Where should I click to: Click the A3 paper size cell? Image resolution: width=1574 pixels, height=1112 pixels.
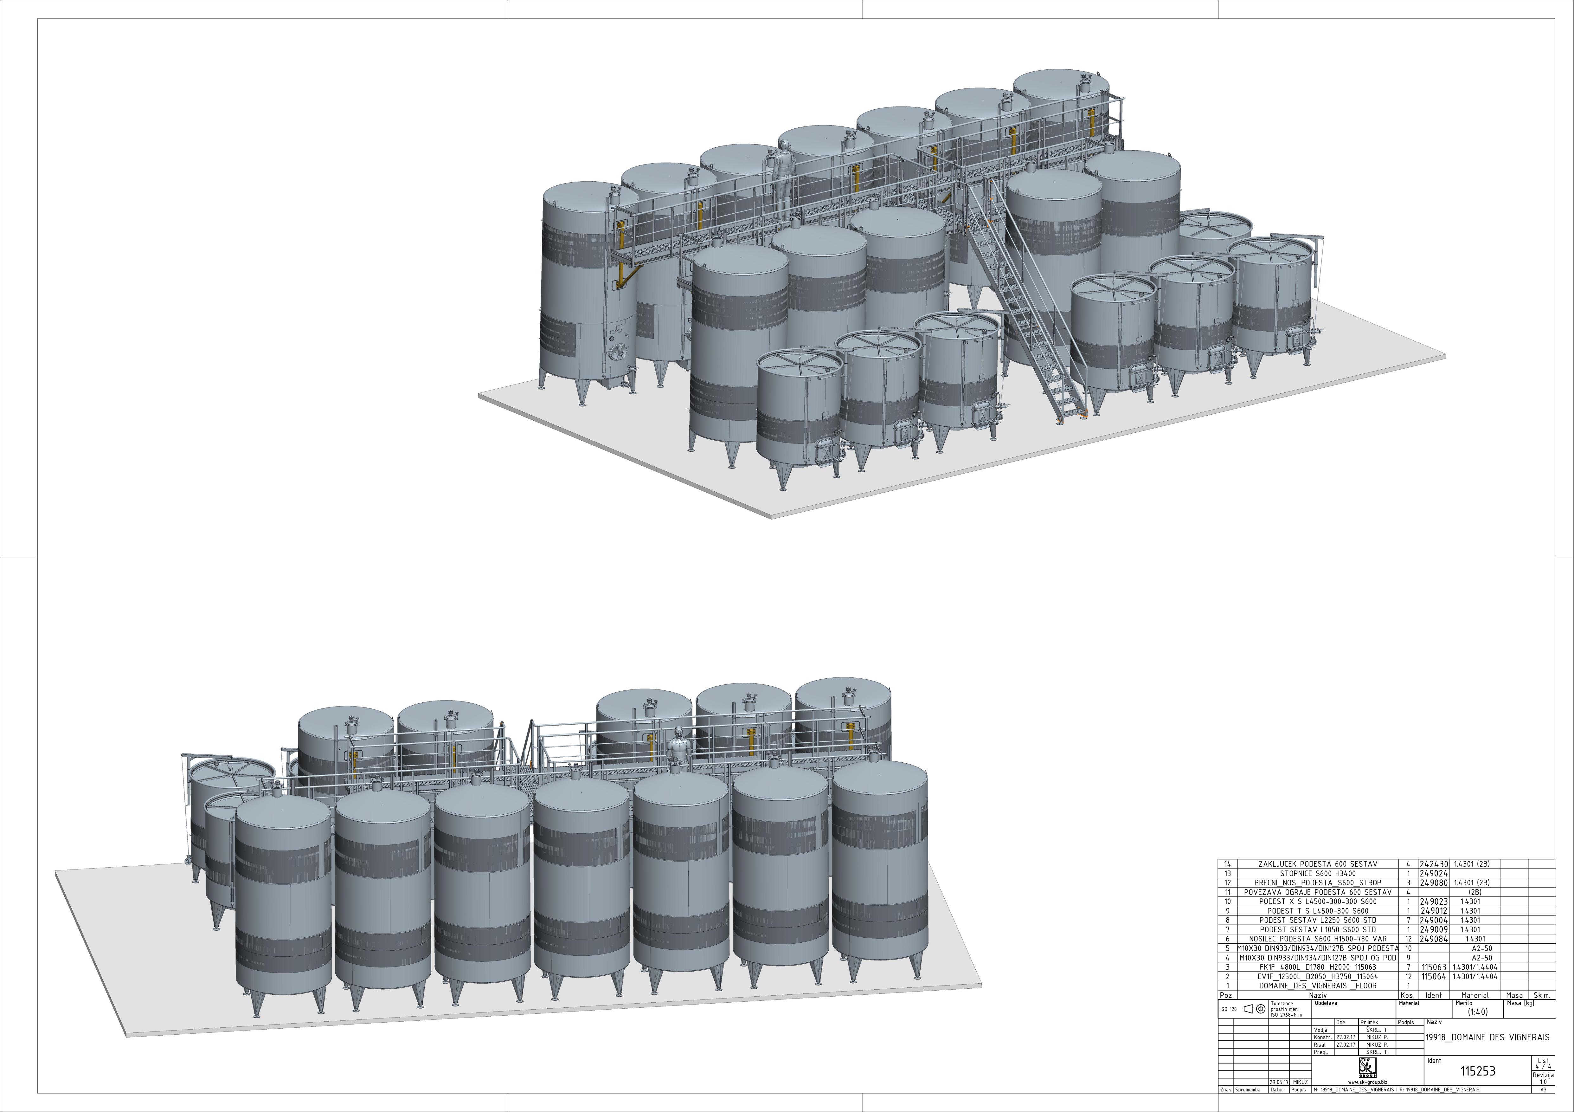pyautogui.click(x=1543, y=1089)
